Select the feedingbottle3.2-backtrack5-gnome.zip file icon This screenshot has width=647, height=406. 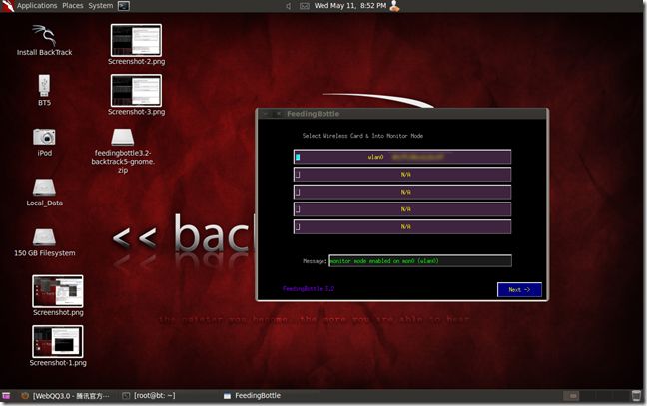pyautogui.click(x=123, y=151)
